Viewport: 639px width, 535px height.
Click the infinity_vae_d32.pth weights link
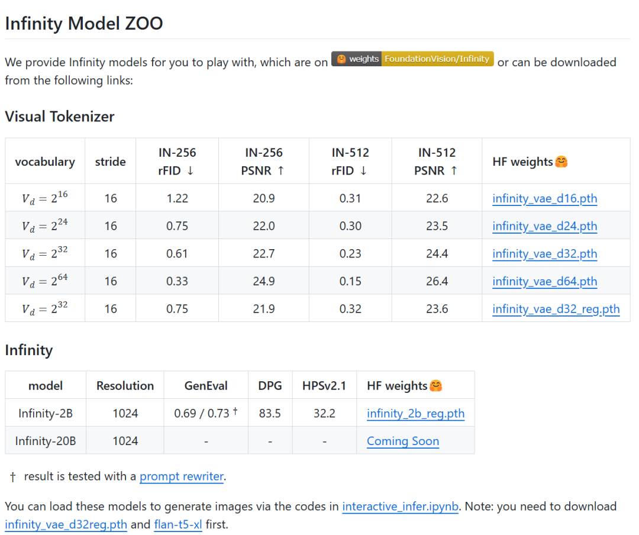(x=544, y=254)
